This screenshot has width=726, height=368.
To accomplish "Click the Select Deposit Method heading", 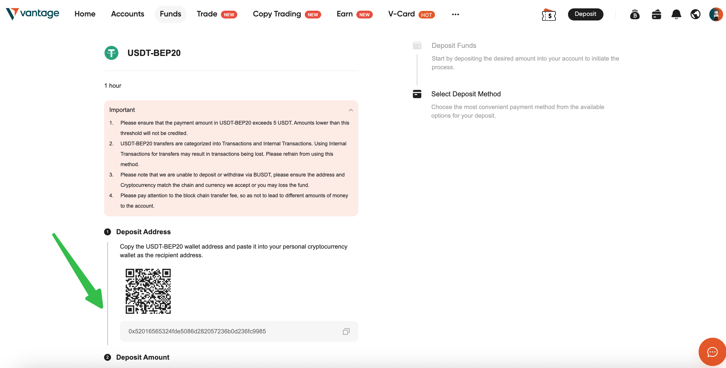I will [x=466, y=94].
